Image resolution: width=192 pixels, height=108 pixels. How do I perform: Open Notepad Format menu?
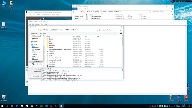pos(37,24)
